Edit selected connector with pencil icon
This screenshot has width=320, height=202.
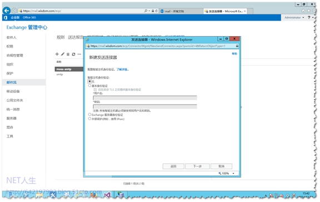[x=63, y=54]
